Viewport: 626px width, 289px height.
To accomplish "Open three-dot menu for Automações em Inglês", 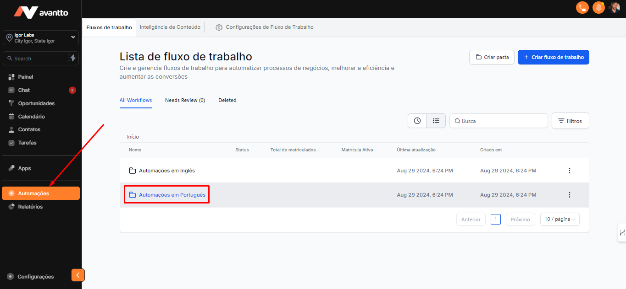I will tap(570, 171).
